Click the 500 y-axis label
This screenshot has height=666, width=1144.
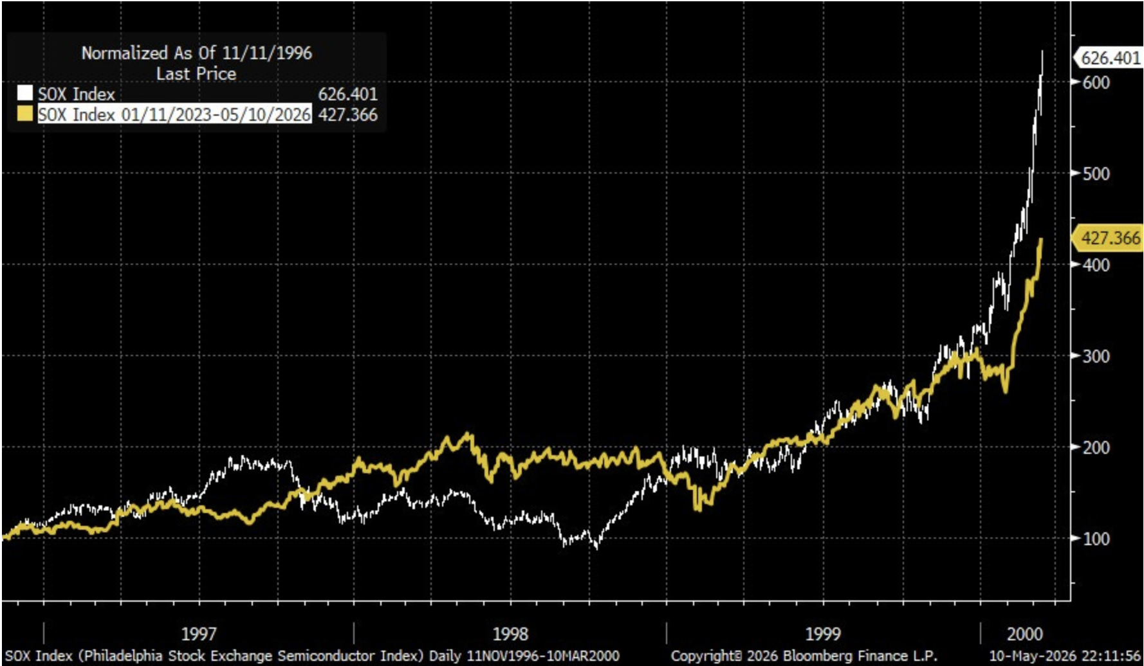click(x=1096, y=174)
